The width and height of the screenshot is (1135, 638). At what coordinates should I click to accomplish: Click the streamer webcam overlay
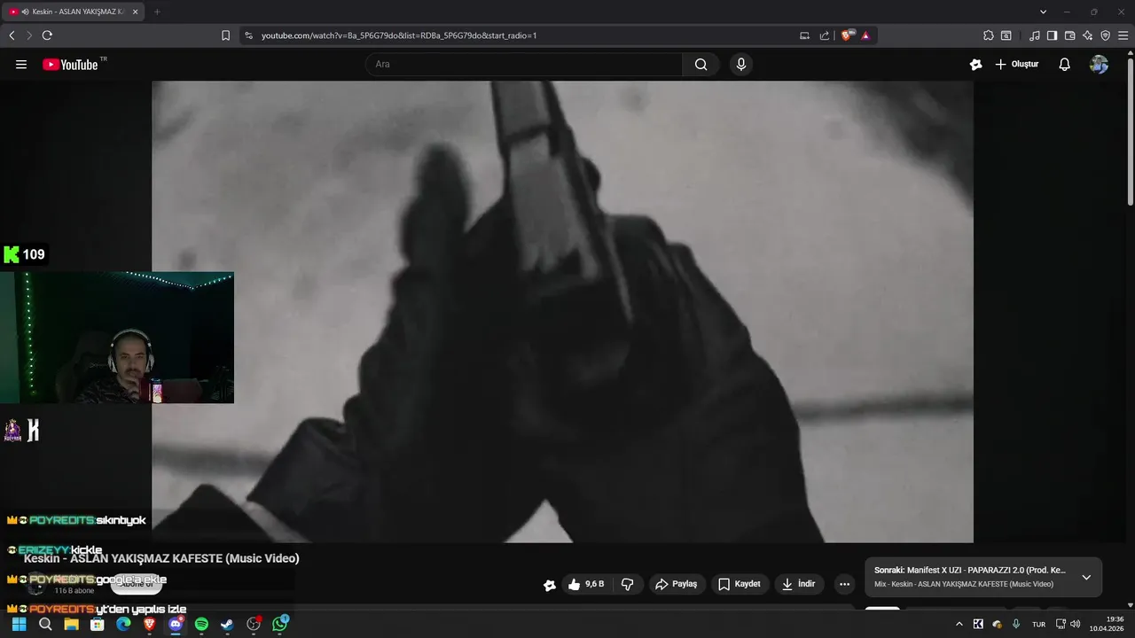tap(117, 338)
